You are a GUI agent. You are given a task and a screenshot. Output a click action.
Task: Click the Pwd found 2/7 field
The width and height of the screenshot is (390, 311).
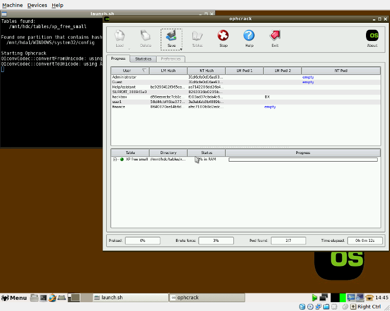click(289, 241)
